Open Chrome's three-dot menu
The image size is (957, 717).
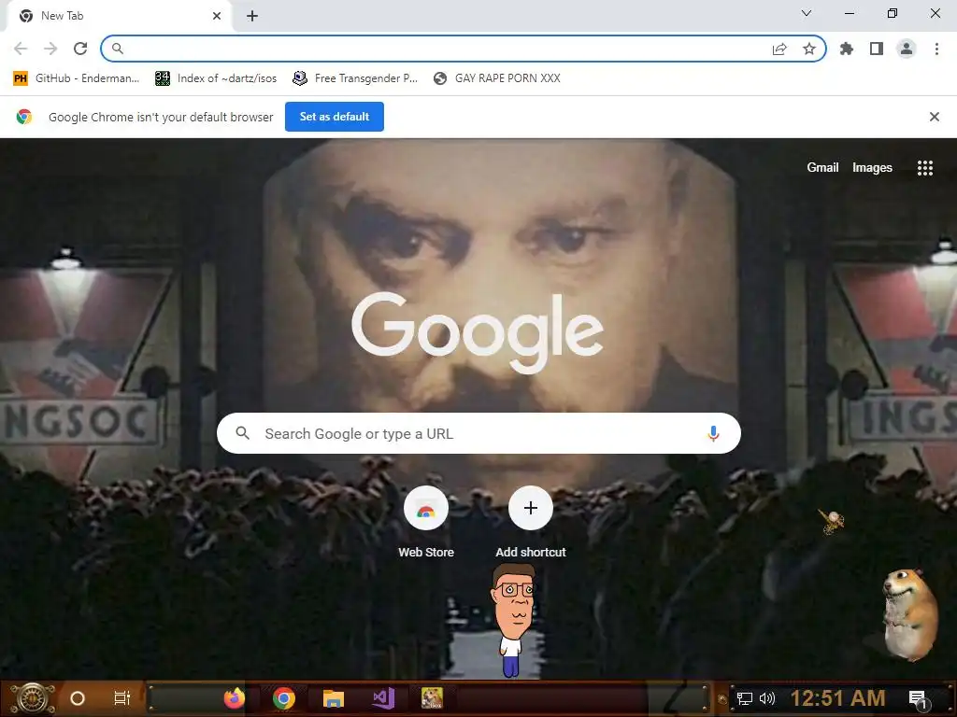(936, 49)
